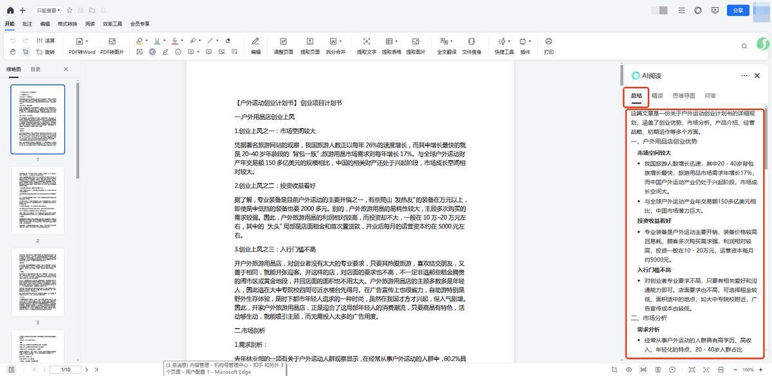Viewport: 772px width, 376px height.
Task: Select the PDF转图片 tool
Action: click(x=112, y=41)
